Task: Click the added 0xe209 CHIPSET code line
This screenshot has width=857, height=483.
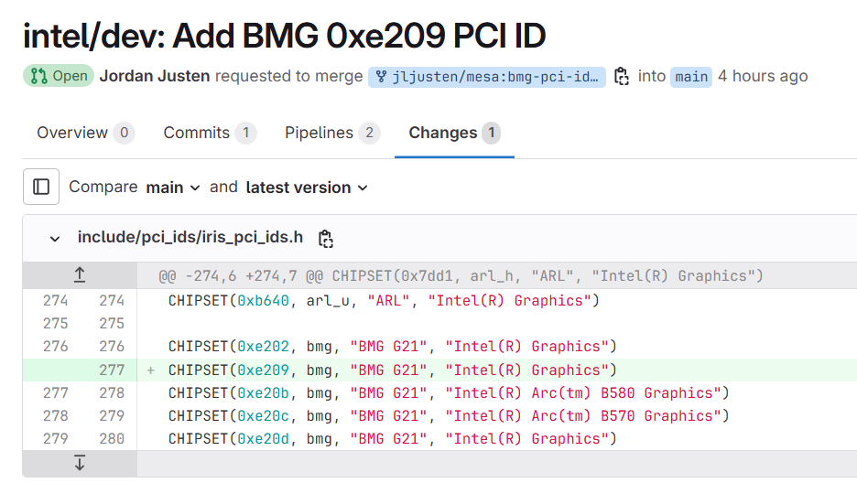Action: (x=392, y=370)
